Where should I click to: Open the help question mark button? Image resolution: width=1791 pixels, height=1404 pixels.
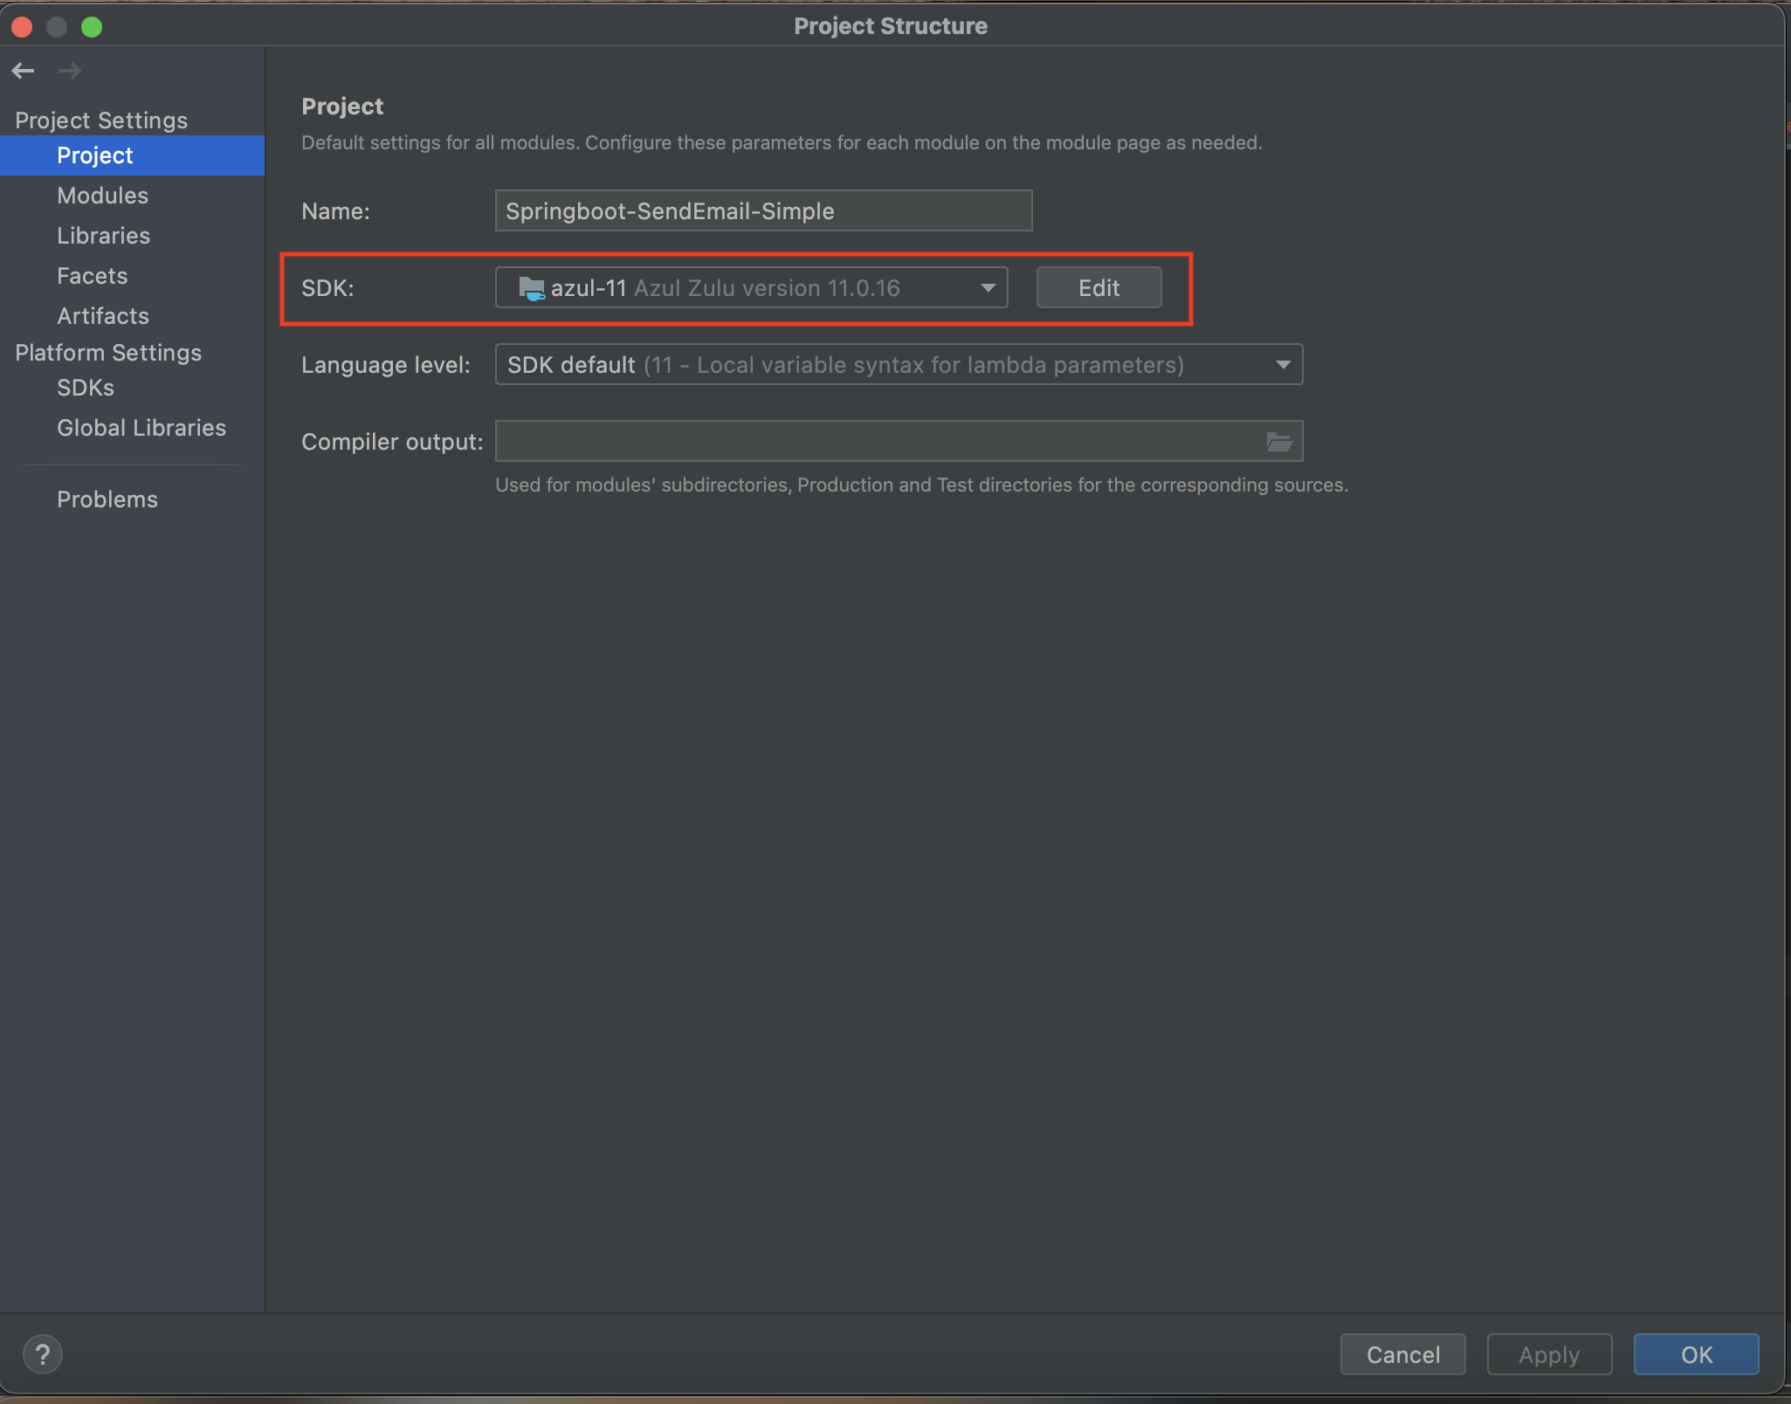click(42, 1354)
